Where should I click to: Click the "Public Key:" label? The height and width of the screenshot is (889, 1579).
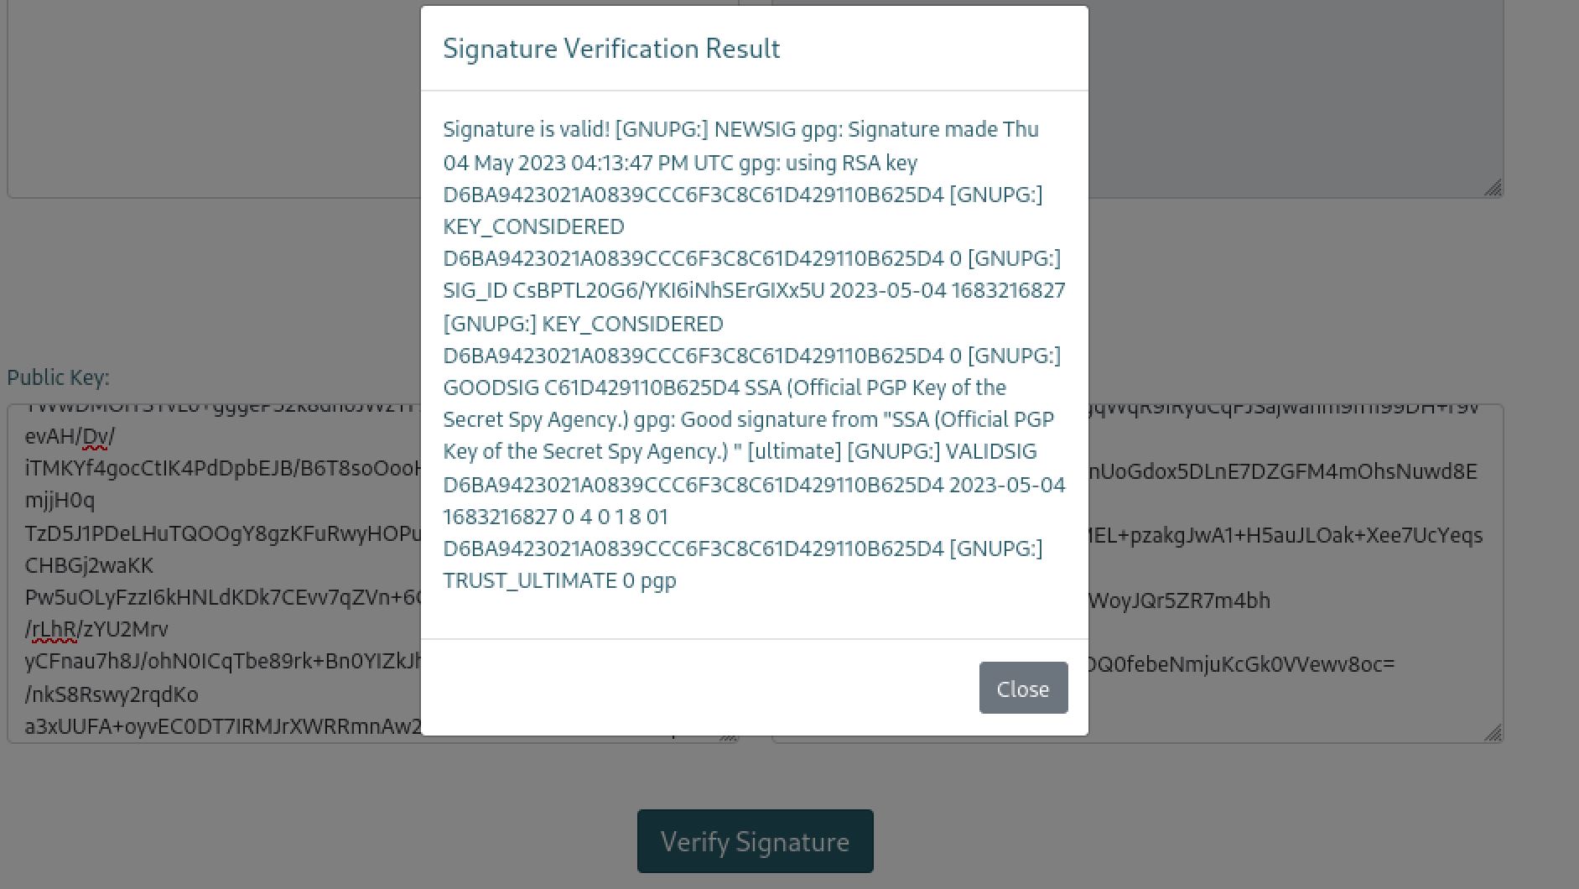point(58,377)
